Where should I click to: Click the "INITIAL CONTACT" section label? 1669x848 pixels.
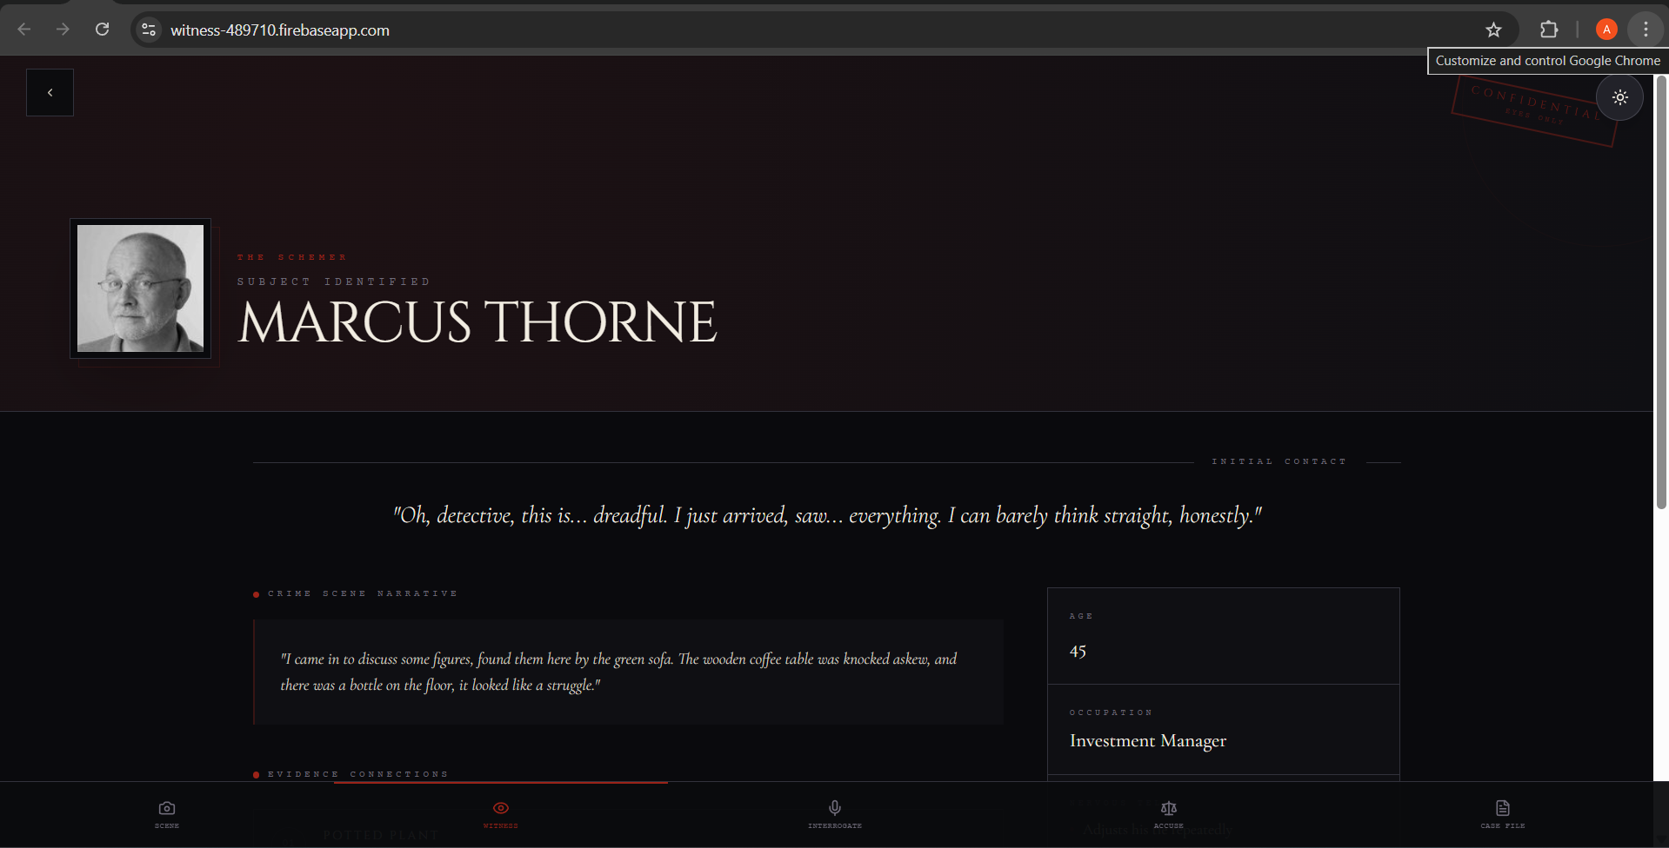point(1279,461)
